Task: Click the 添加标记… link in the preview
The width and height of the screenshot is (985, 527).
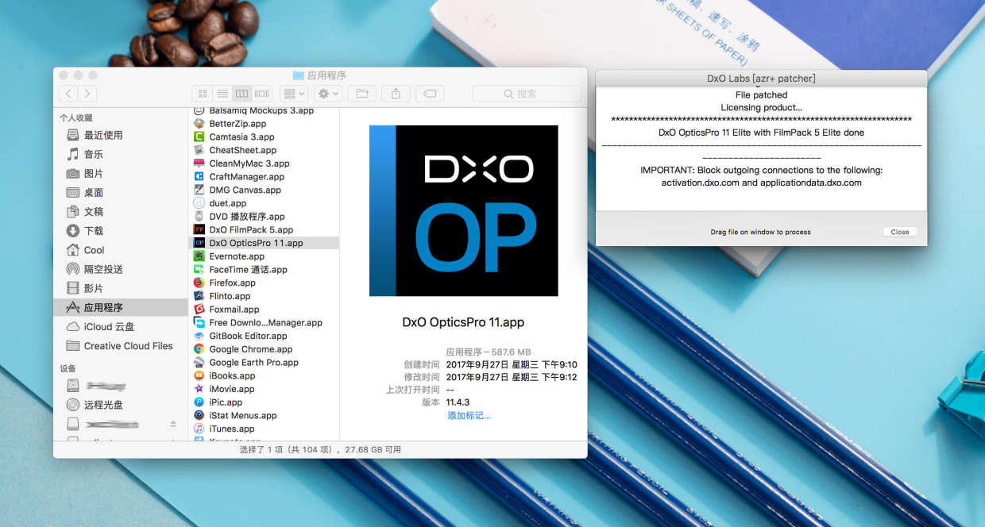Action: click(469, 415)
